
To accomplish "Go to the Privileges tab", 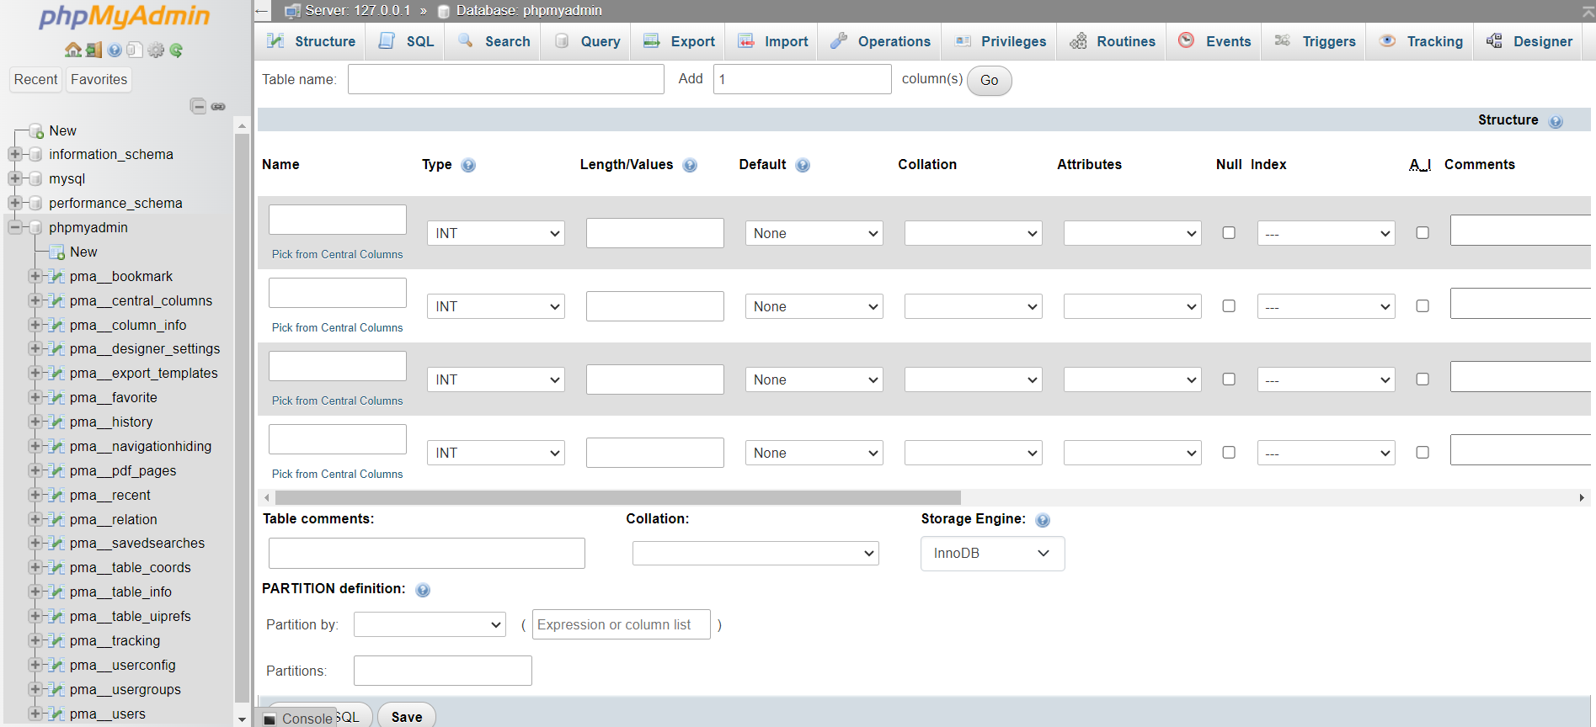I will (1001, 41).
